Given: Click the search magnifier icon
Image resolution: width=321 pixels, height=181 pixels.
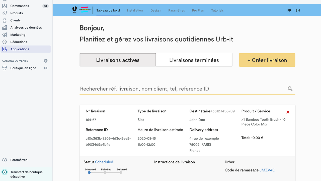Looking at the screenshot, I should 290,88.
